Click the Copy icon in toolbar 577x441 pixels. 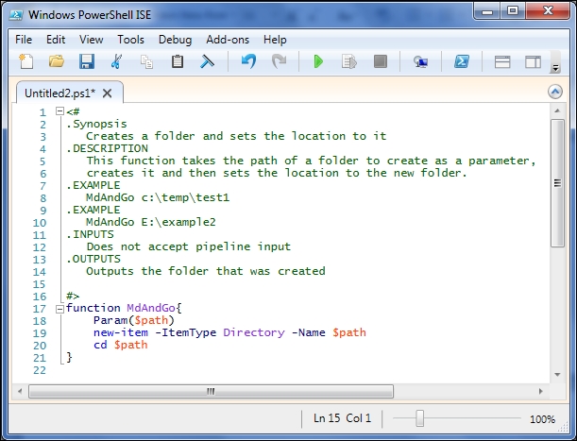[x=146, y=61]
